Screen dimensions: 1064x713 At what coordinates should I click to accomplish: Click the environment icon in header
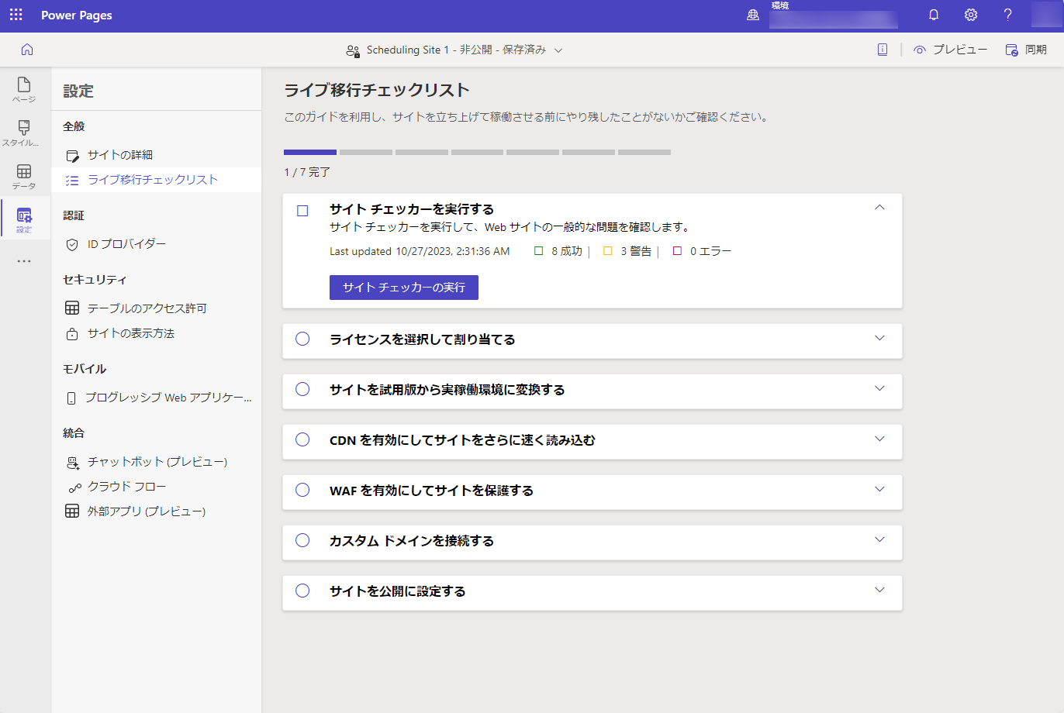752,15
